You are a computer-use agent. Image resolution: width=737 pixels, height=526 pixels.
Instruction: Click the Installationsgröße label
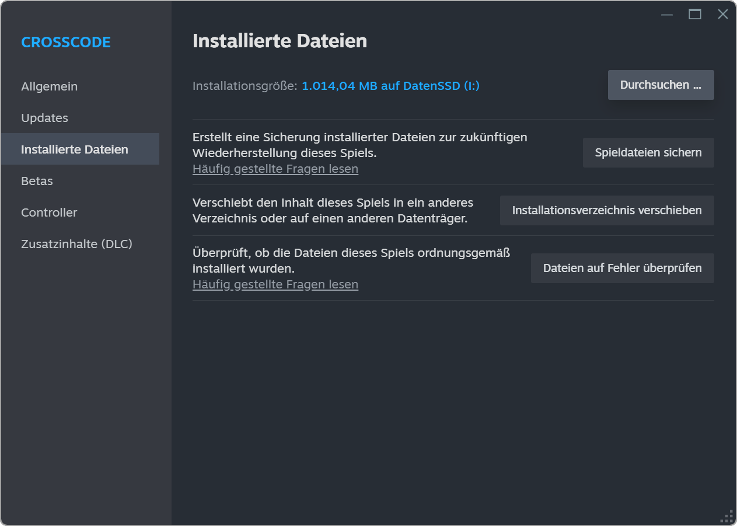tap(244, 86)
